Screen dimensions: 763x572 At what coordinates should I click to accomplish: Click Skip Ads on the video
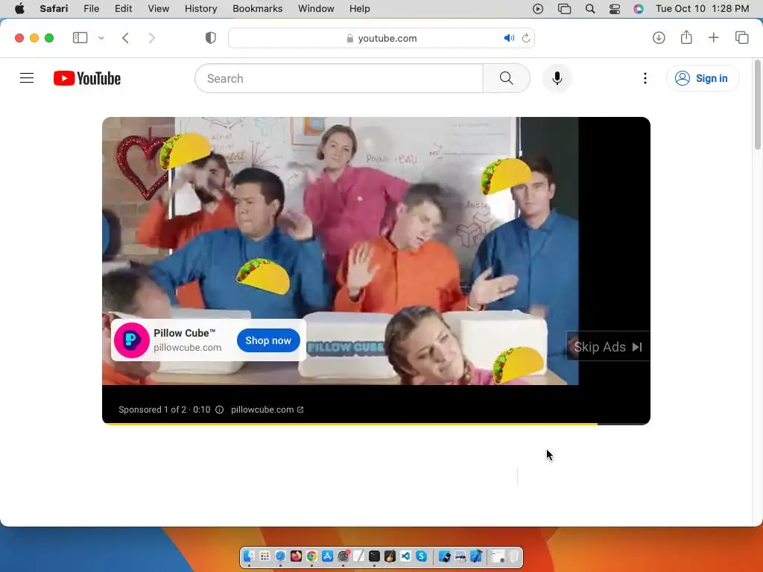[x=608, y=347]
